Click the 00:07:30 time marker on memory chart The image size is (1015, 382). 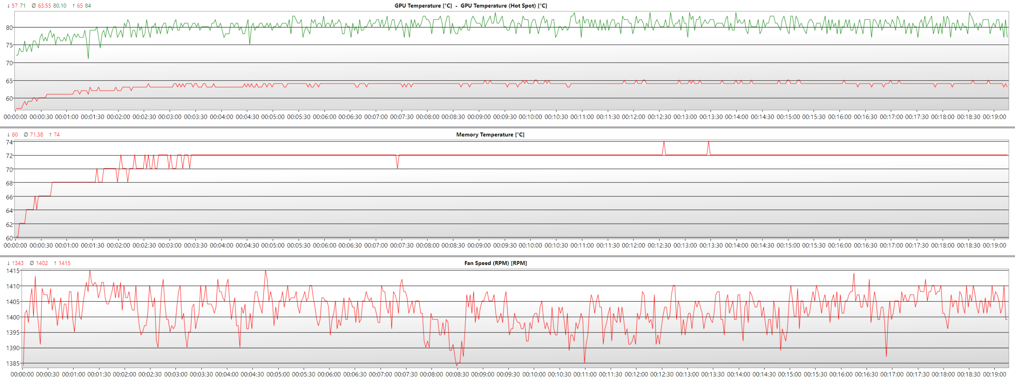point(401,246)
